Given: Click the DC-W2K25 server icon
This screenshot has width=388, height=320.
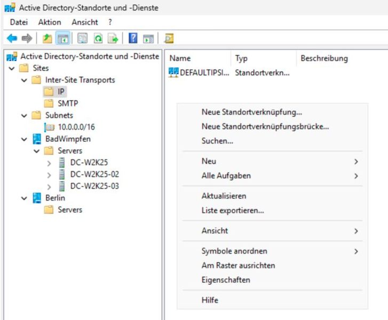Looking at the screenshot, I should (62, 163).
